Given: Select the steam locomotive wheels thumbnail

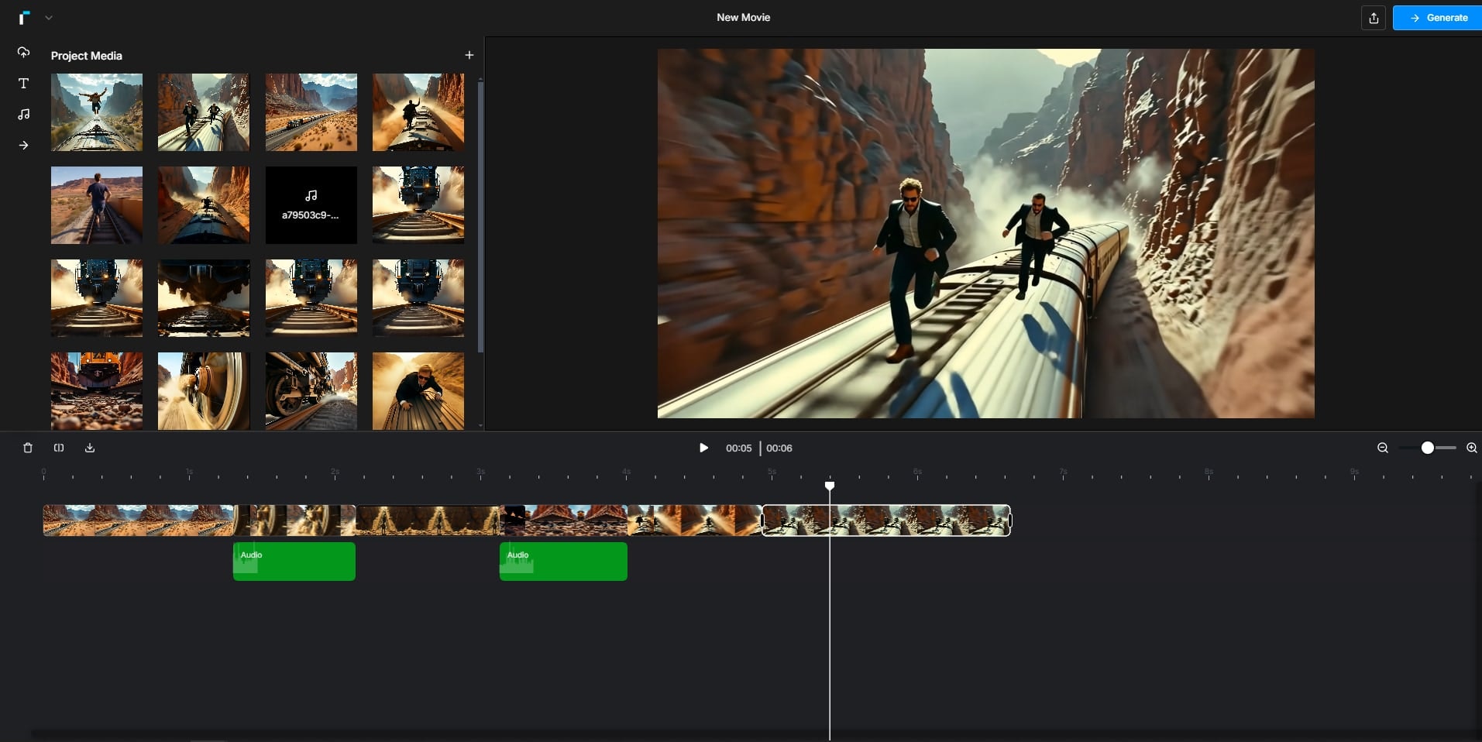Looking at the screenshot, I should 311,391.
